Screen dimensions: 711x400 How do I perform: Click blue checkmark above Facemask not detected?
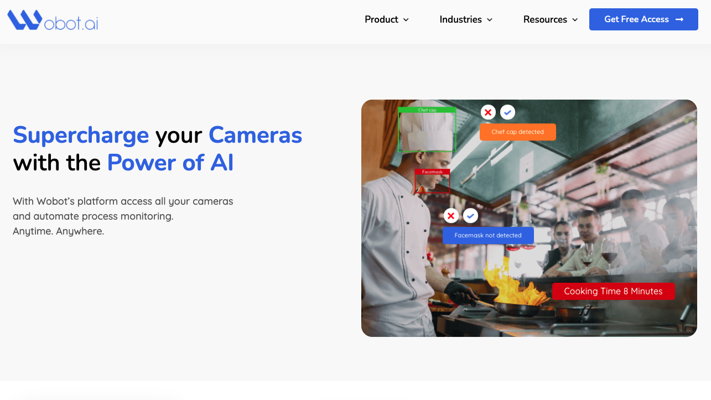[x=470, y=216]
